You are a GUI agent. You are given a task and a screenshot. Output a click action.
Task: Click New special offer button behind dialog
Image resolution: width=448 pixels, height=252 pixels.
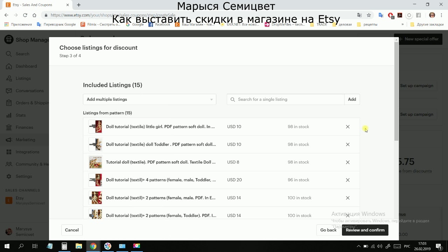pyautogui.click(x=418, y=39)
